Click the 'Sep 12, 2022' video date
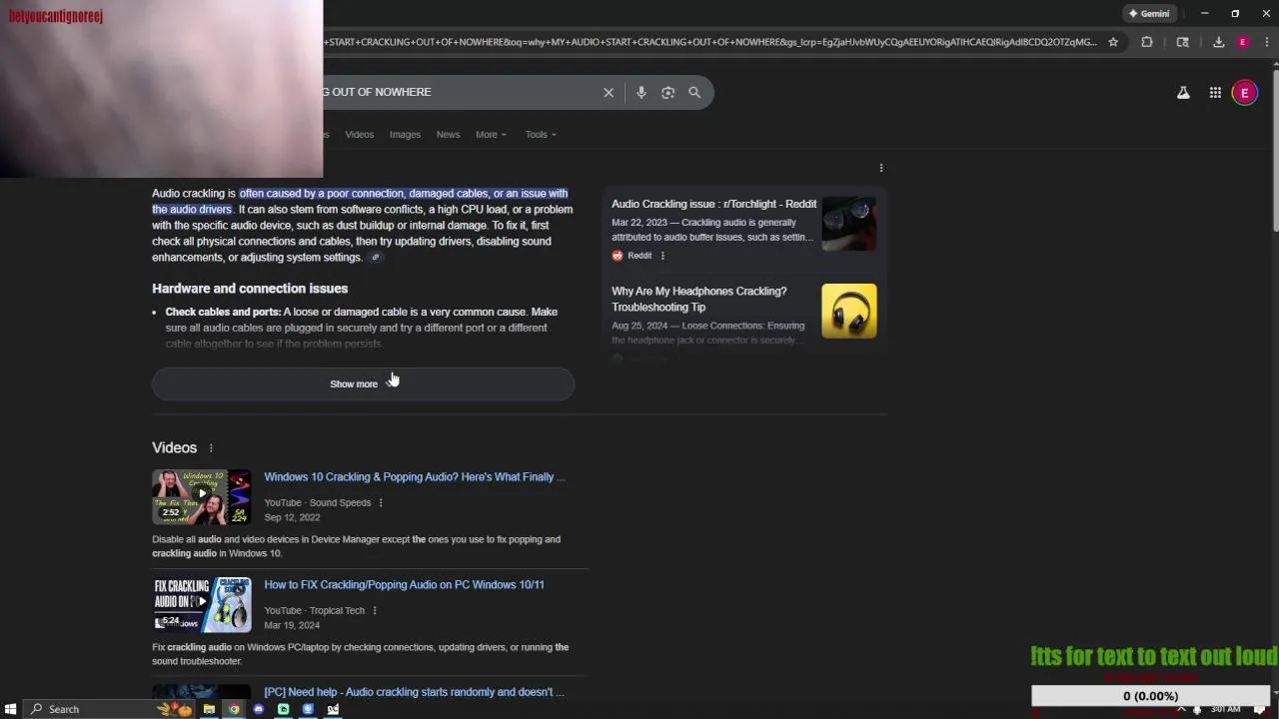This screenshot has width=1279, height=719. pyautogui.click(x=292, y=517)
